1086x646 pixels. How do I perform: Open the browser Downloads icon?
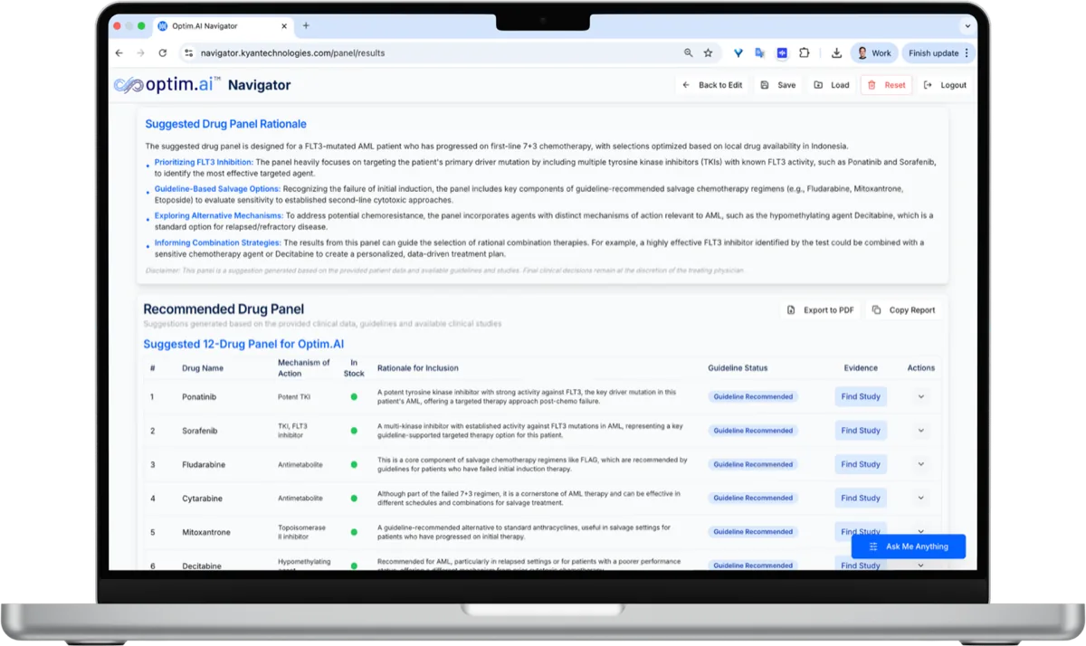tap(836, 53)
